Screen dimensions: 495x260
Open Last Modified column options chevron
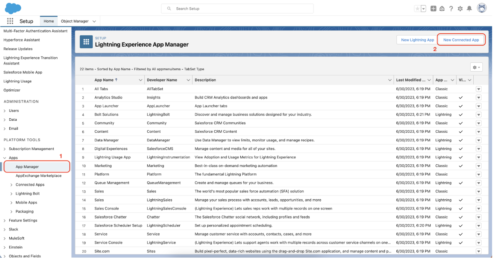(x=429, y=80)
